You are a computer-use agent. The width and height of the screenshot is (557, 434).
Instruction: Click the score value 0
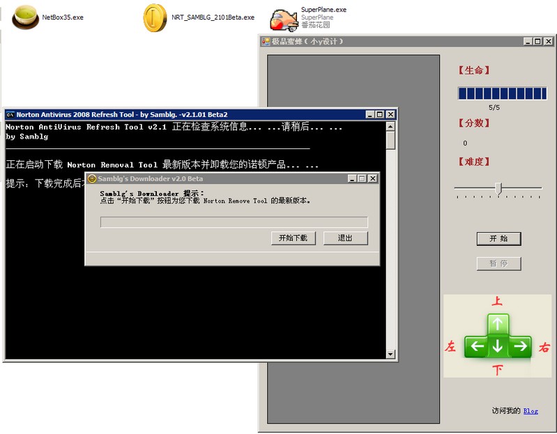tap(465, 143)
